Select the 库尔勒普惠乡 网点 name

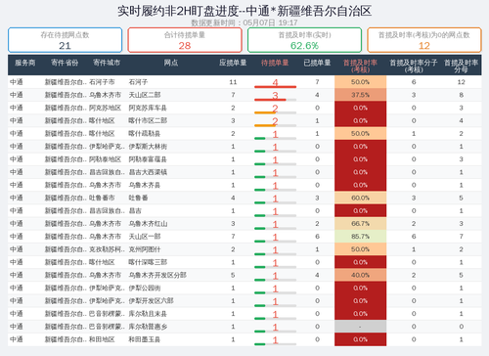click(x=148, y=327)
